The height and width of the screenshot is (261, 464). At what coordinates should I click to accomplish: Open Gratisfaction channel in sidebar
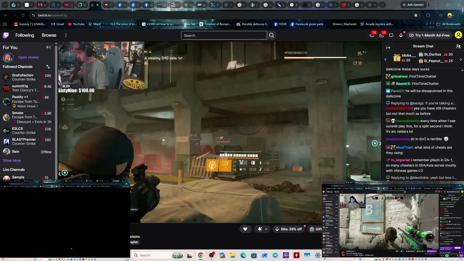pyautogui.click(x=27, y=77)
